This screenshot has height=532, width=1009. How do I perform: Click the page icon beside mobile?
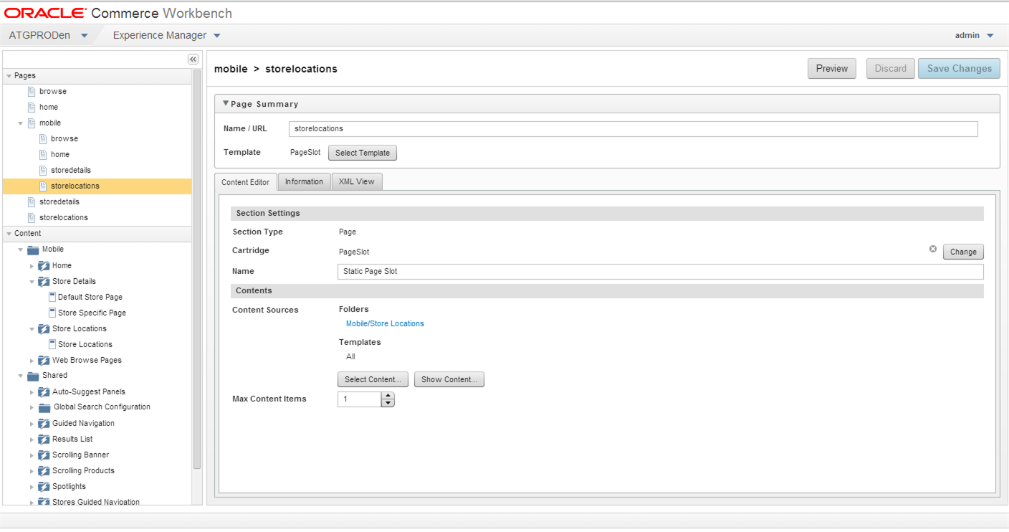(32, 123)
